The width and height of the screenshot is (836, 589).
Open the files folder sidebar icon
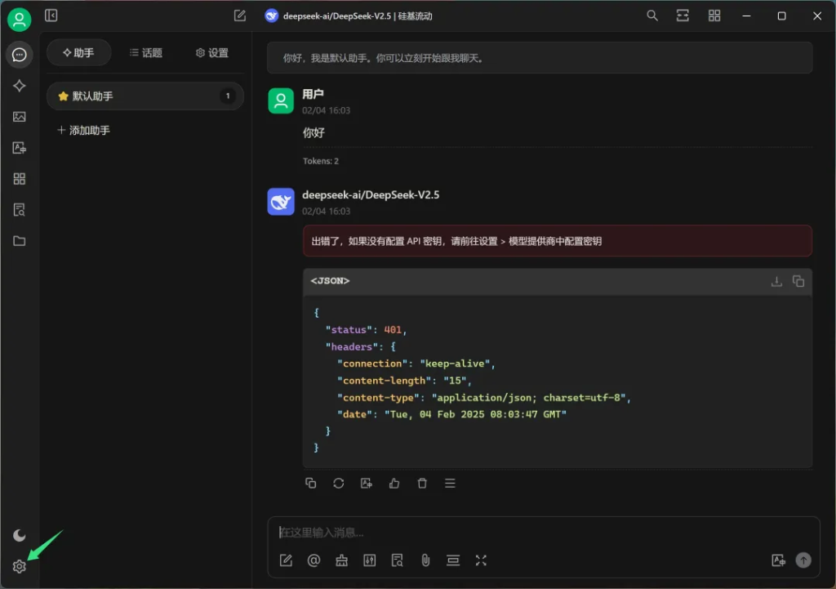[20, 241]
